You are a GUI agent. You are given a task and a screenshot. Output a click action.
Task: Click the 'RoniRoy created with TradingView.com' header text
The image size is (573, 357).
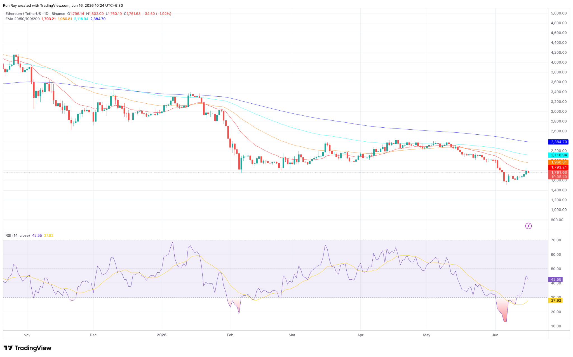(x=36, y=6)
